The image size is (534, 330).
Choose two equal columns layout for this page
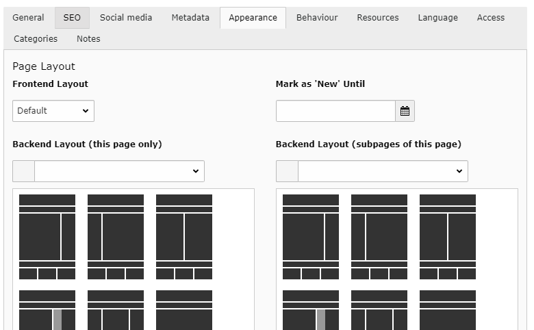pos(184,237)
